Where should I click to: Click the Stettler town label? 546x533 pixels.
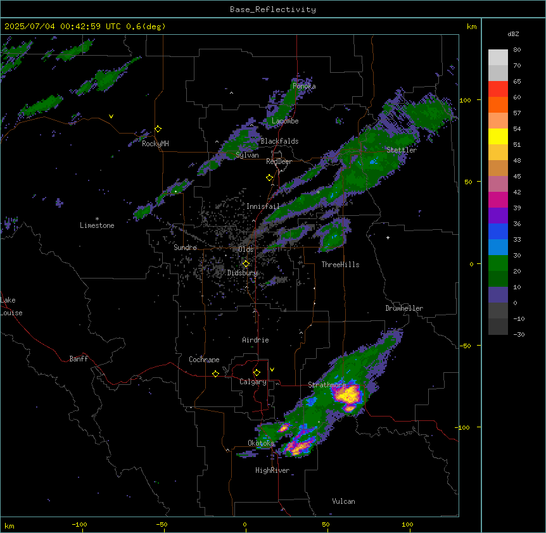402,150
